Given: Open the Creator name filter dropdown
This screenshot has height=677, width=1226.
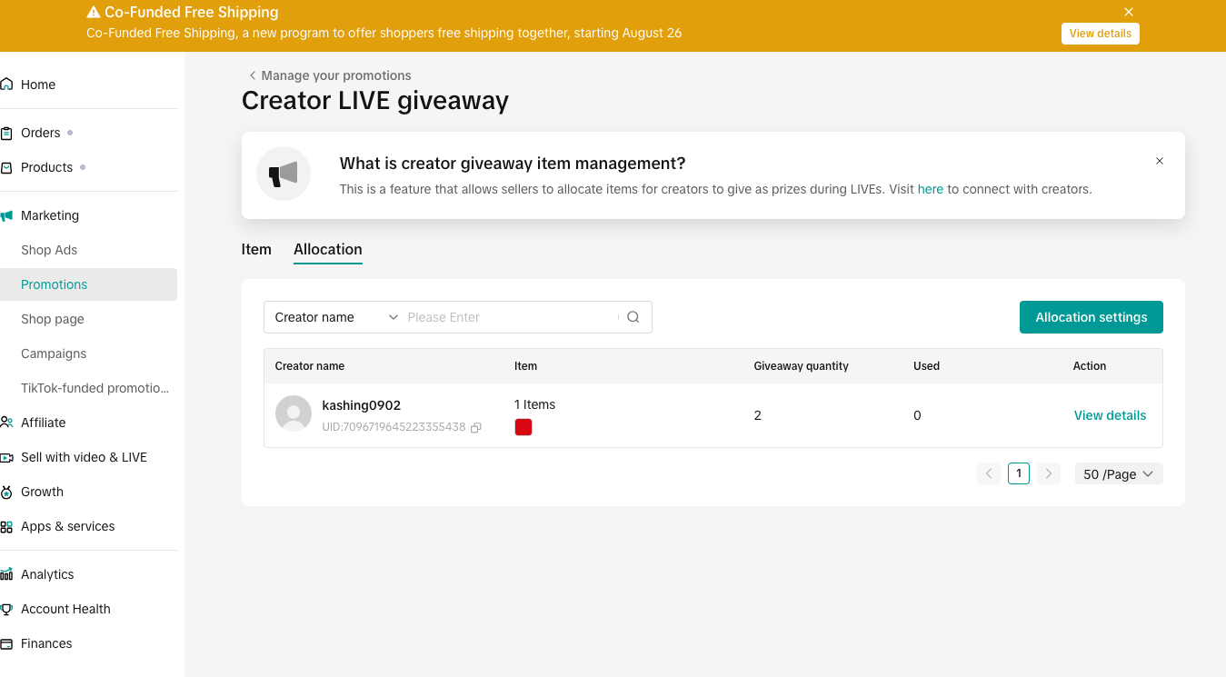Looking at the screenshot, I should (335, 317).
